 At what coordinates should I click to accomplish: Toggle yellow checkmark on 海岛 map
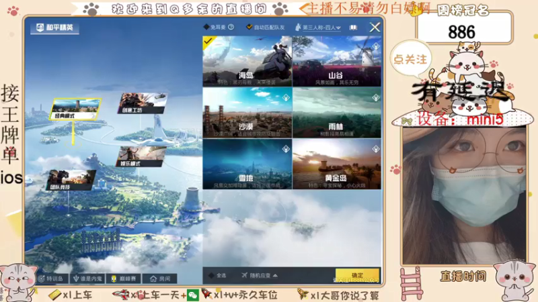208,42
